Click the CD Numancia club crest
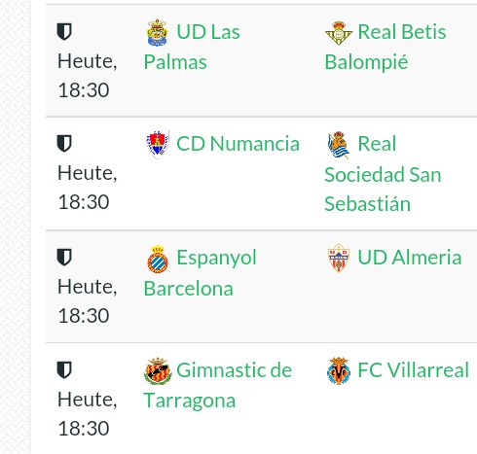The image size is (477, 454). (158, 145)
